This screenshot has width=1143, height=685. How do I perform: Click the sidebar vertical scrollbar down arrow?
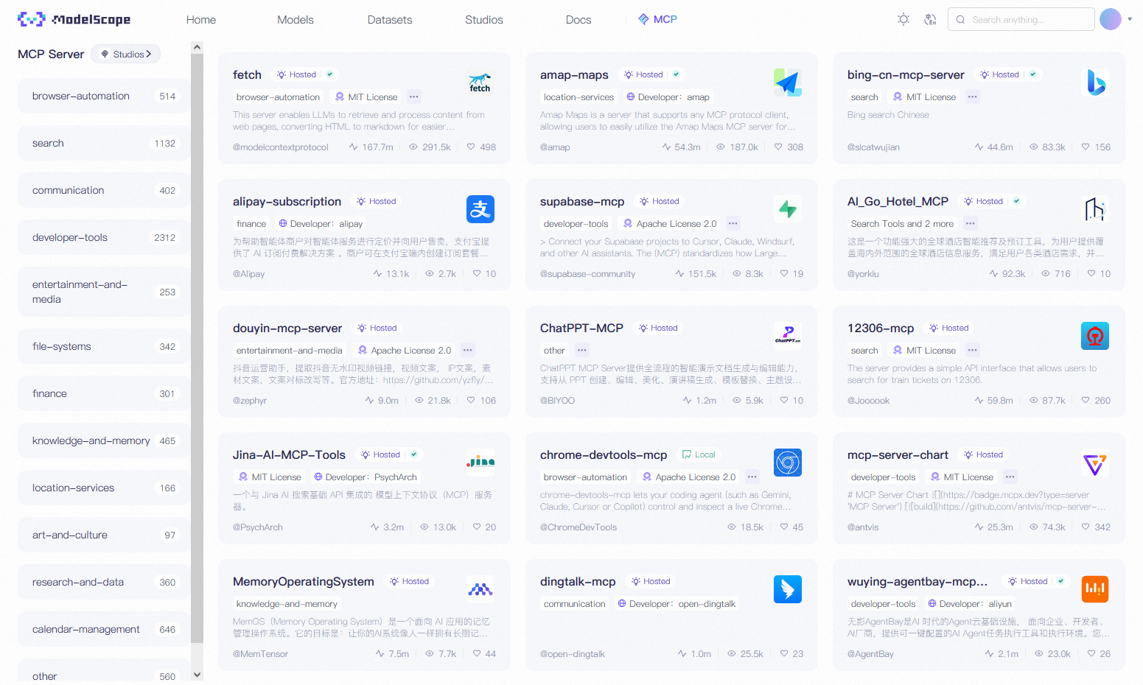[197, 674]
